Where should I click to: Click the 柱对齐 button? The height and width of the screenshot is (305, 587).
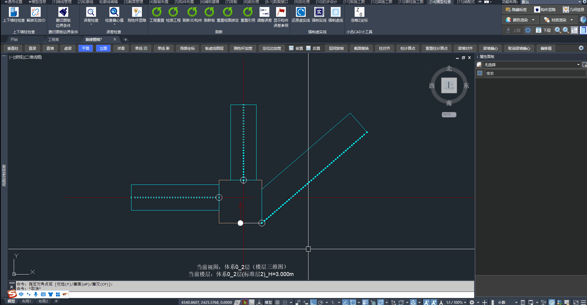384,48
